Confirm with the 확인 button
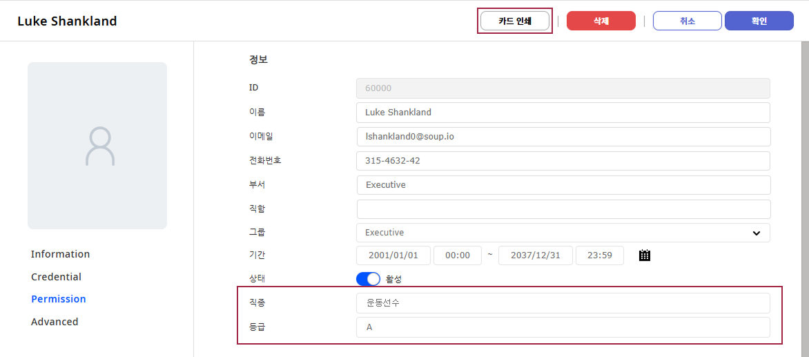The width and height of the screenshot is (809, 357). click(759, 21)
